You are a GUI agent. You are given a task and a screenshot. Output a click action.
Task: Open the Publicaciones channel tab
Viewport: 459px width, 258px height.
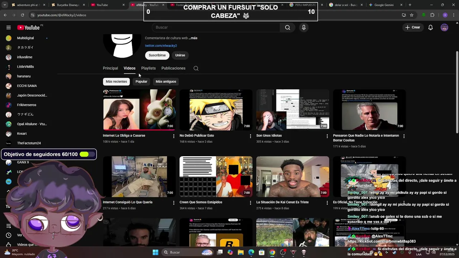pyautogui.click(x=173, y=68)
